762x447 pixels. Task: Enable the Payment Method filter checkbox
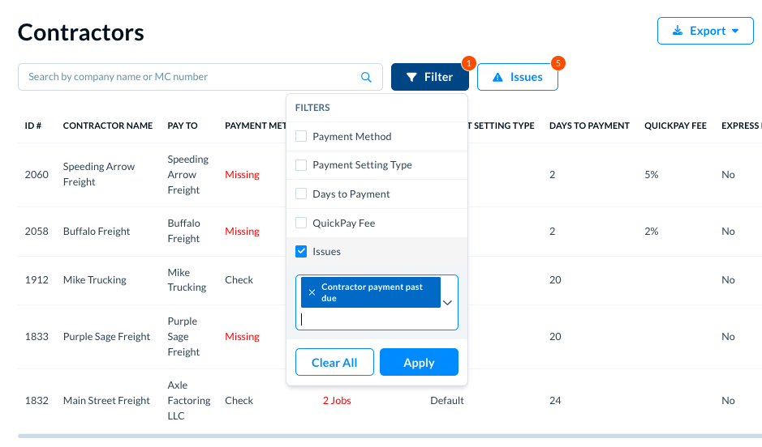click(x=301, y=136)
